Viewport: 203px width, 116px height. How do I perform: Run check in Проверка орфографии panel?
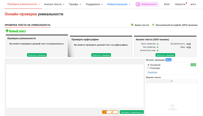101,55
